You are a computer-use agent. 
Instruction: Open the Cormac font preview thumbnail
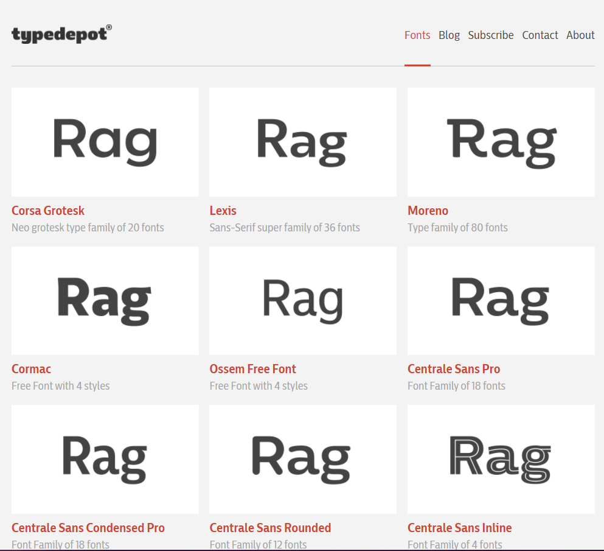pos(105,301)
